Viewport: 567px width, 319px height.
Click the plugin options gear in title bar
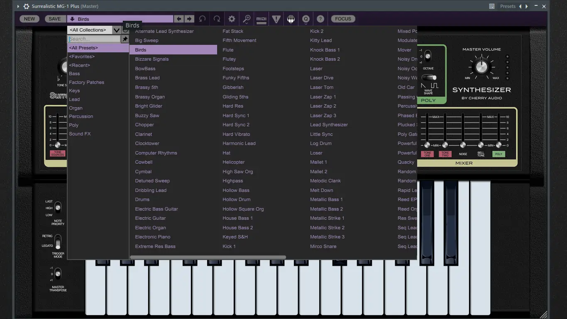pyautogui.click(x=27, y=6)
